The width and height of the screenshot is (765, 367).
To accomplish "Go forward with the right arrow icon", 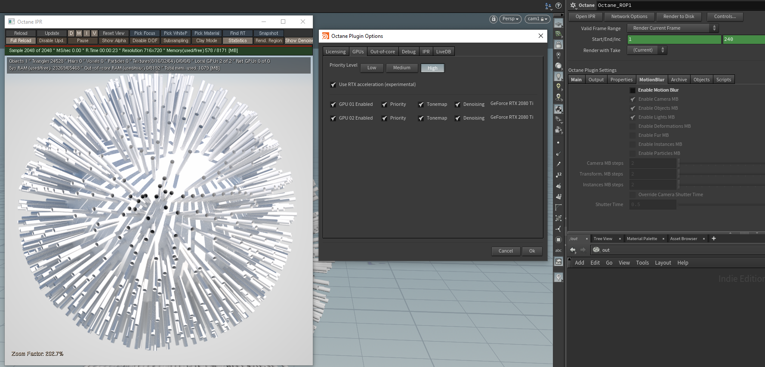I will [583, 250].
